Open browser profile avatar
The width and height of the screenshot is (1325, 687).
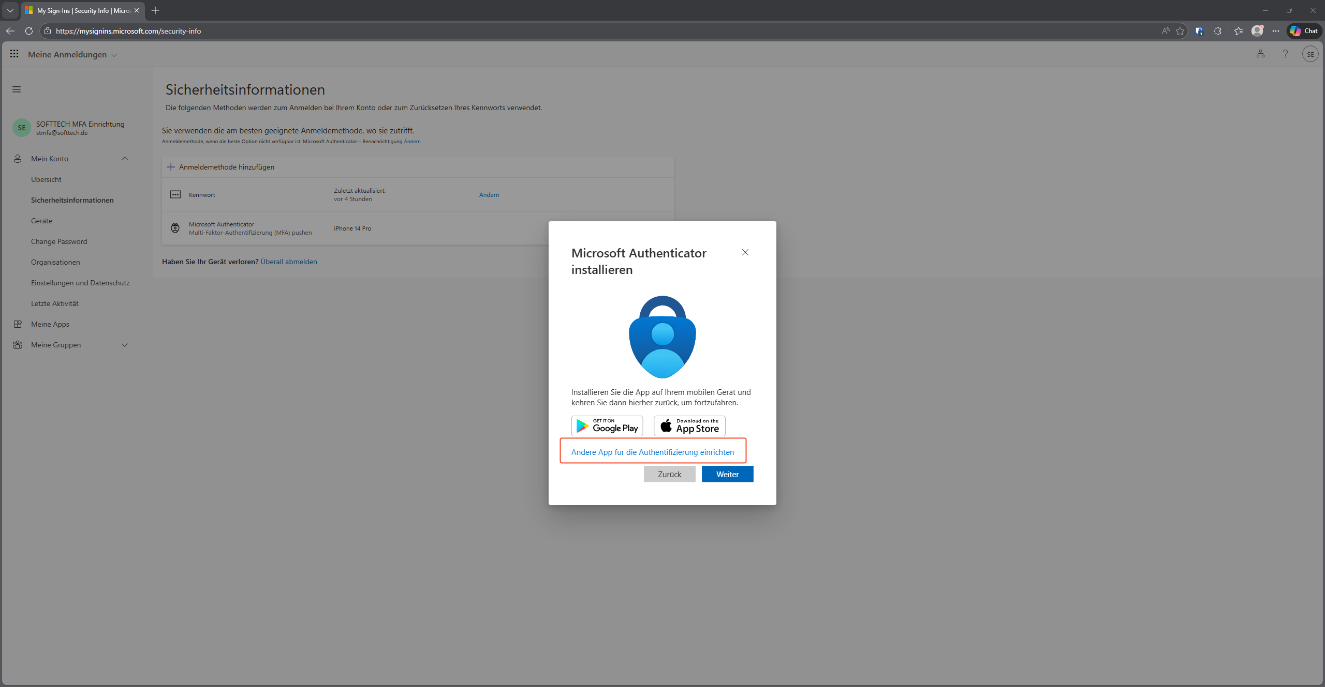tap(1257, 31)
